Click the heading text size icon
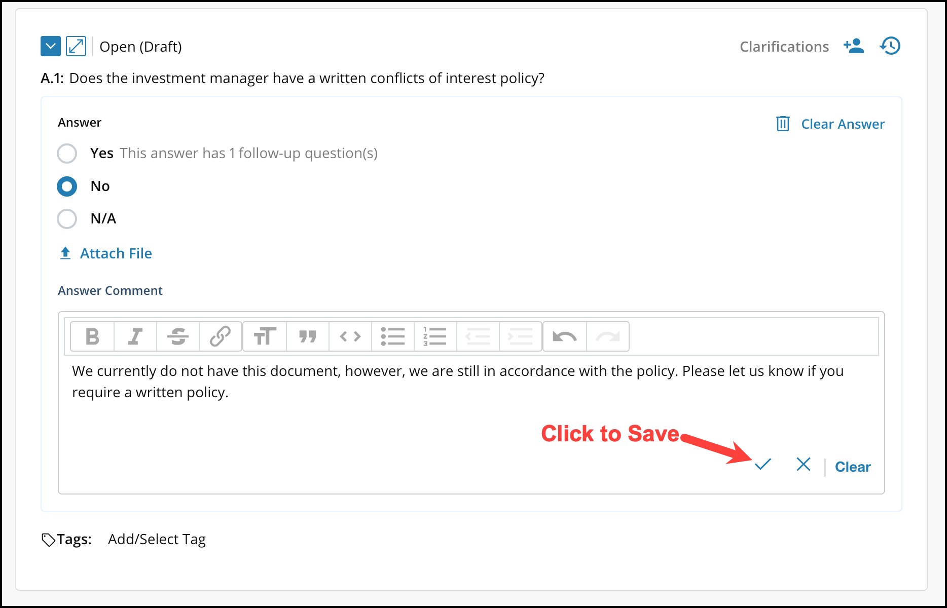 (x=265, y=336)
